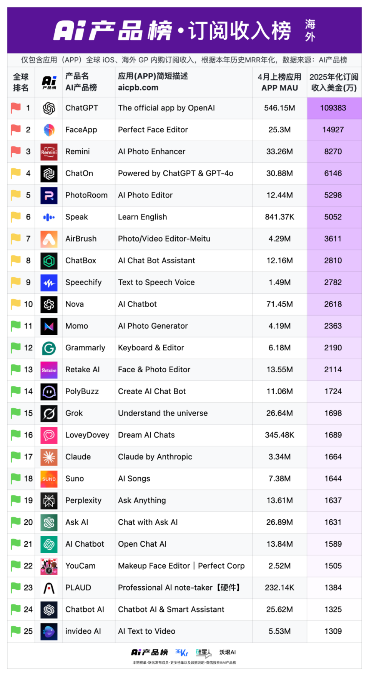Click the green flag beside rank 25
The image size is (369, 676).
[16, 631]
